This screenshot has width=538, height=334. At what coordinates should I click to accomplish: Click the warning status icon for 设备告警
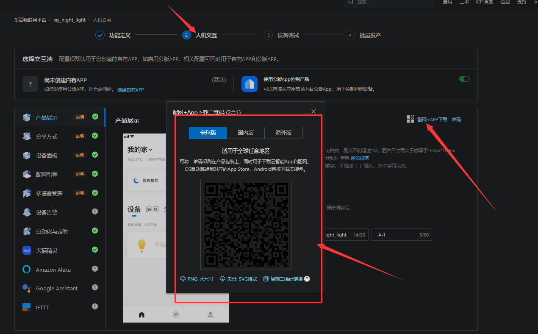[95, 212]
